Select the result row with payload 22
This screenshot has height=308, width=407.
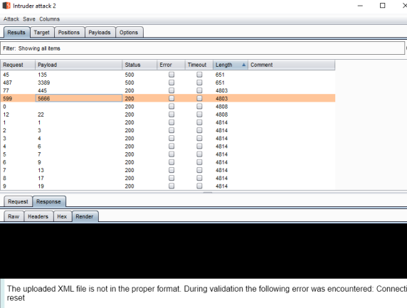[x=168, y=115]
